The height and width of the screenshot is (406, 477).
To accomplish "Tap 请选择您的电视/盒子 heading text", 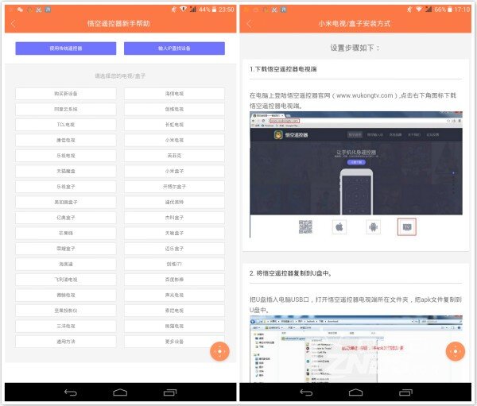I will pos(120,76).
